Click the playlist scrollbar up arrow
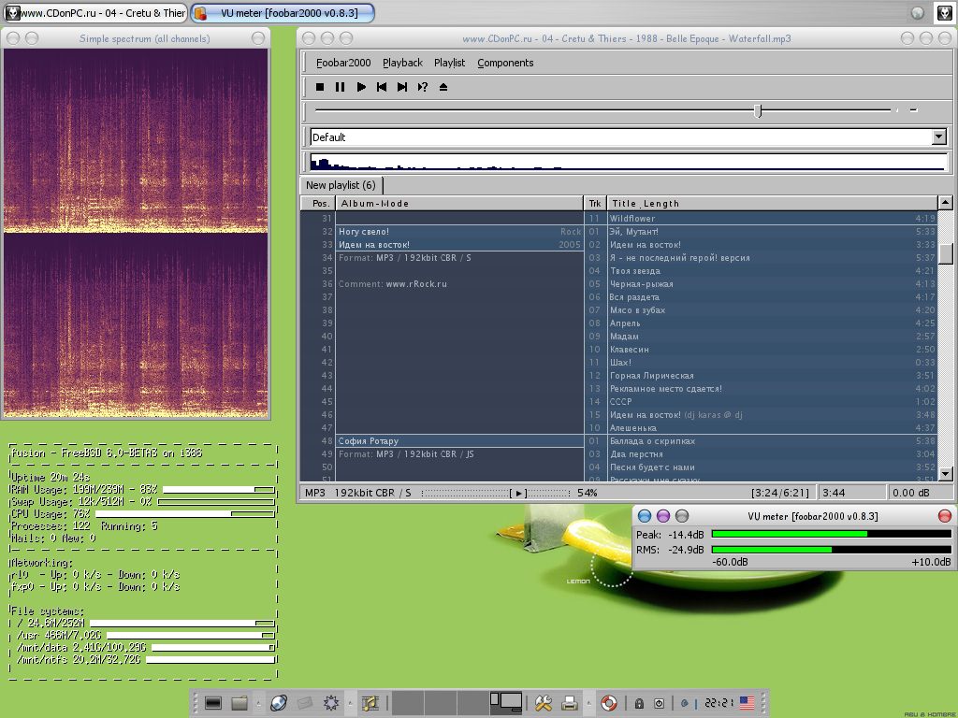958x718 pixels. click(x=945, y=203)
